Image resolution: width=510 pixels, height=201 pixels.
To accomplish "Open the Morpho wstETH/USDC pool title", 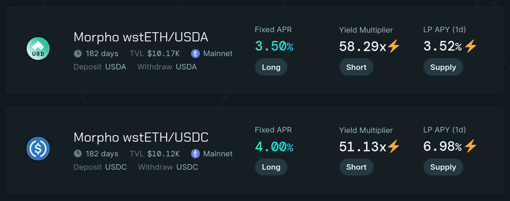I will pyautogui.click(x=141, y=138).
